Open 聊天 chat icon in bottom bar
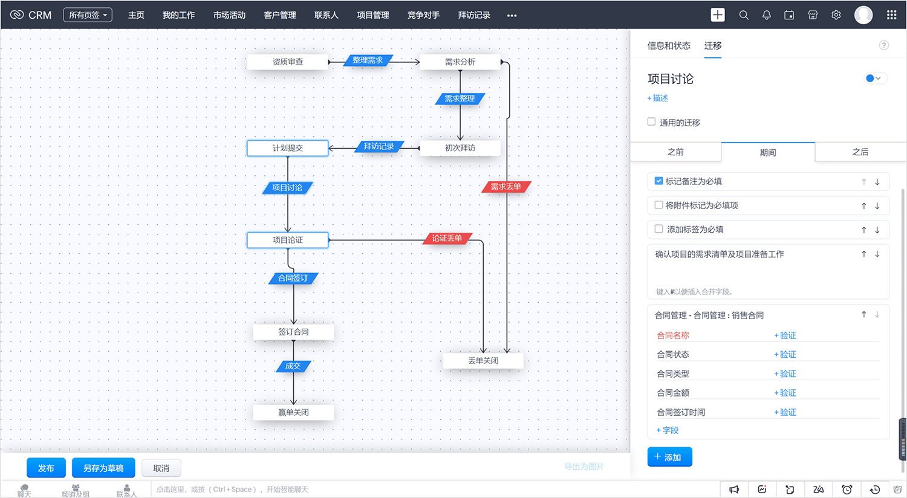907x498 pixels. click(x=24, y=491)
